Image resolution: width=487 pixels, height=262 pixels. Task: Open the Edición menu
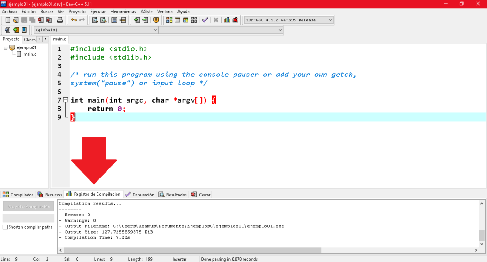click(29, 12)
